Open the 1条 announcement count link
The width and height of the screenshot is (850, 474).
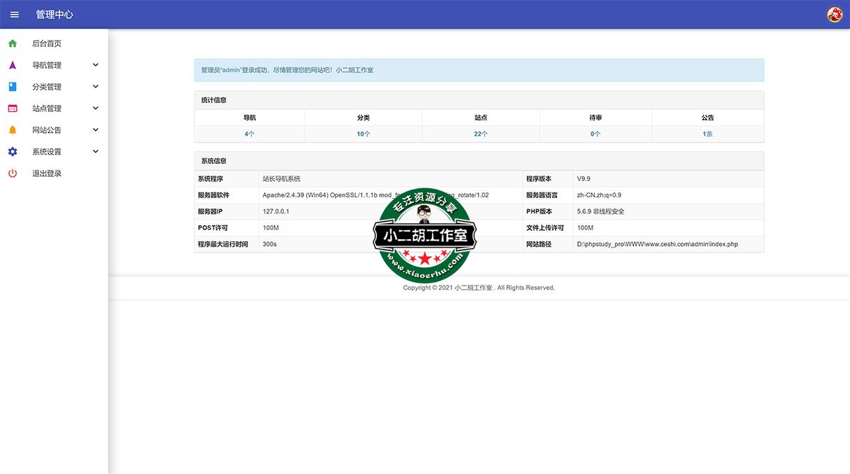point(707,134)
